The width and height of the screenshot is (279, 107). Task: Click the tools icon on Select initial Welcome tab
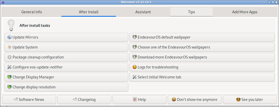135,77
